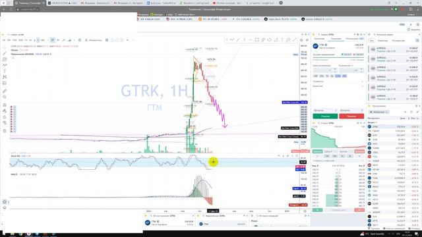Click the green Покупка button in order form
Image resolution: width=422 pixels, height=237 pixels.
[325, 116]
